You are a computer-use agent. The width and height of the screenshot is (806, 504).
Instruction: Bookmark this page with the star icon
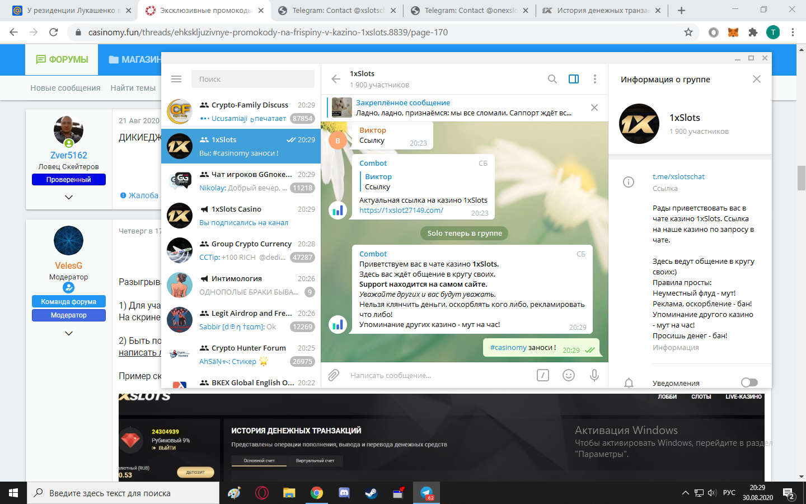(688, 32)
